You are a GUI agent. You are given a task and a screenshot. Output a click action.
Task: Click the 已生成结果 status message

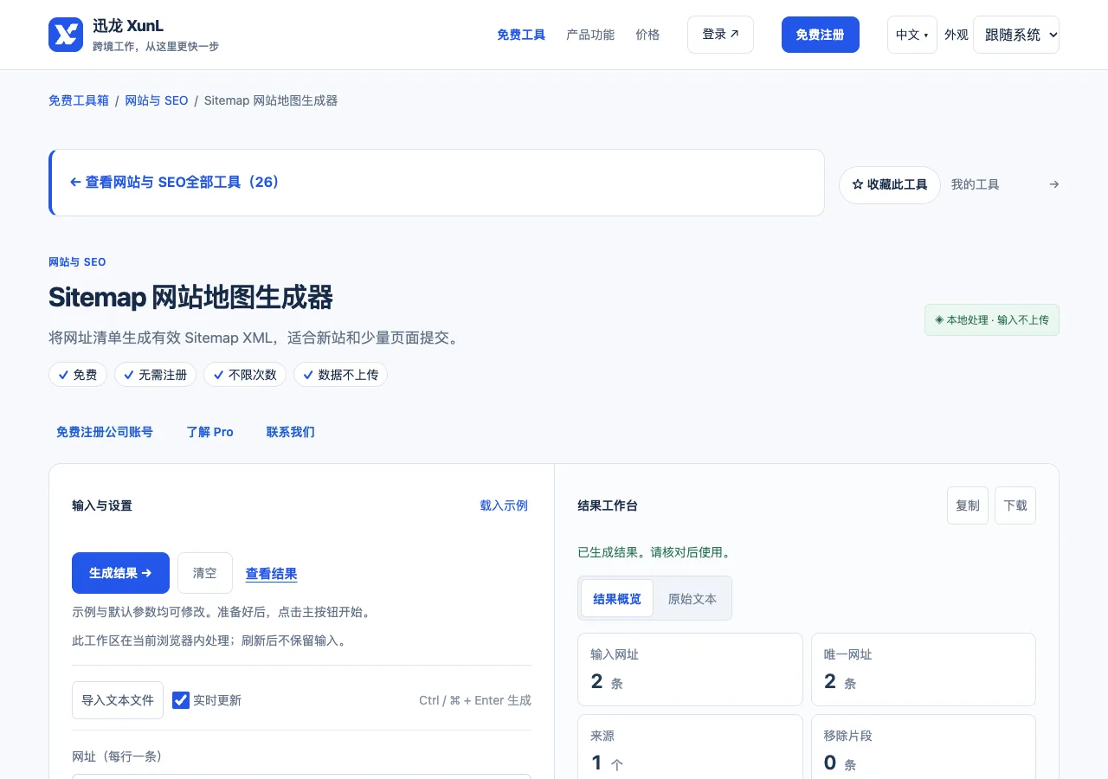[x=654, y=552]
